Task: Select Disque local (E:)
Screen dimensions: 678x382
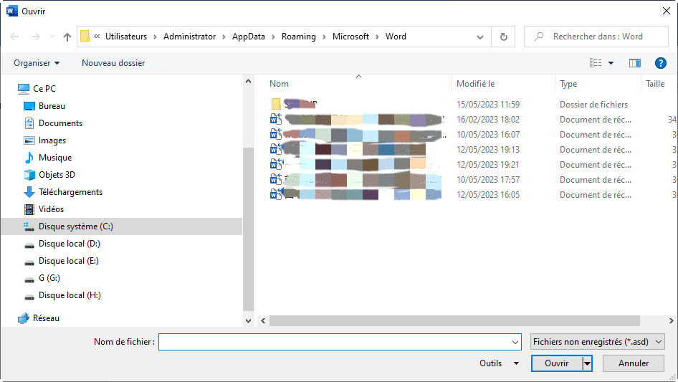Action: pyautogui.click(x=68, y=261)
